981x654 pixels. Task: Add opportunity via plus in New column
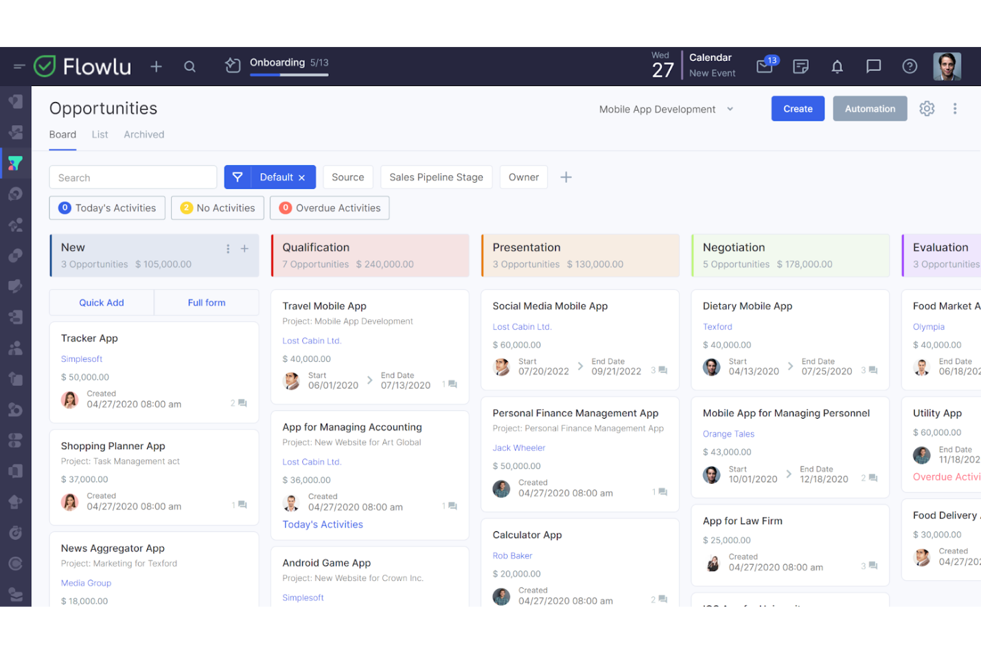(245, 248)
